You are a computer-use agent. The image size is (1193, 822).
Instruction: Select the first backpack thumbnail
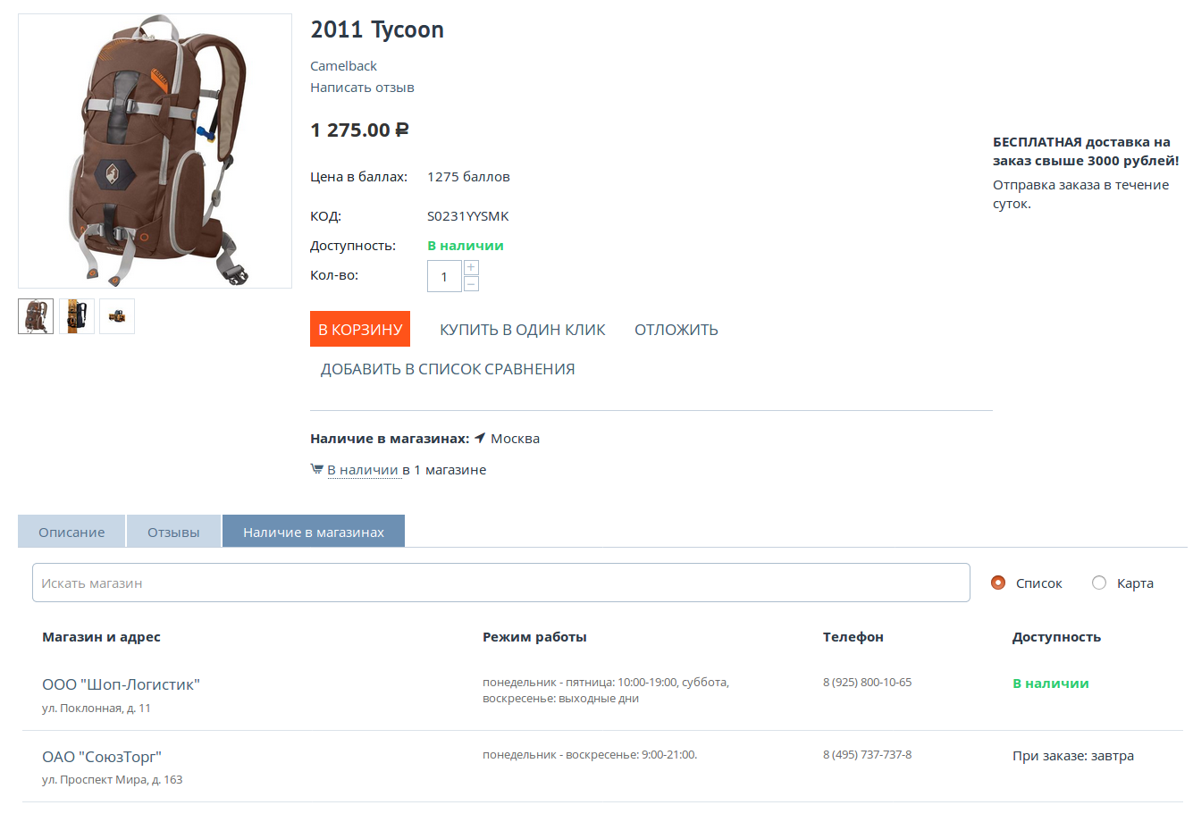36,316
